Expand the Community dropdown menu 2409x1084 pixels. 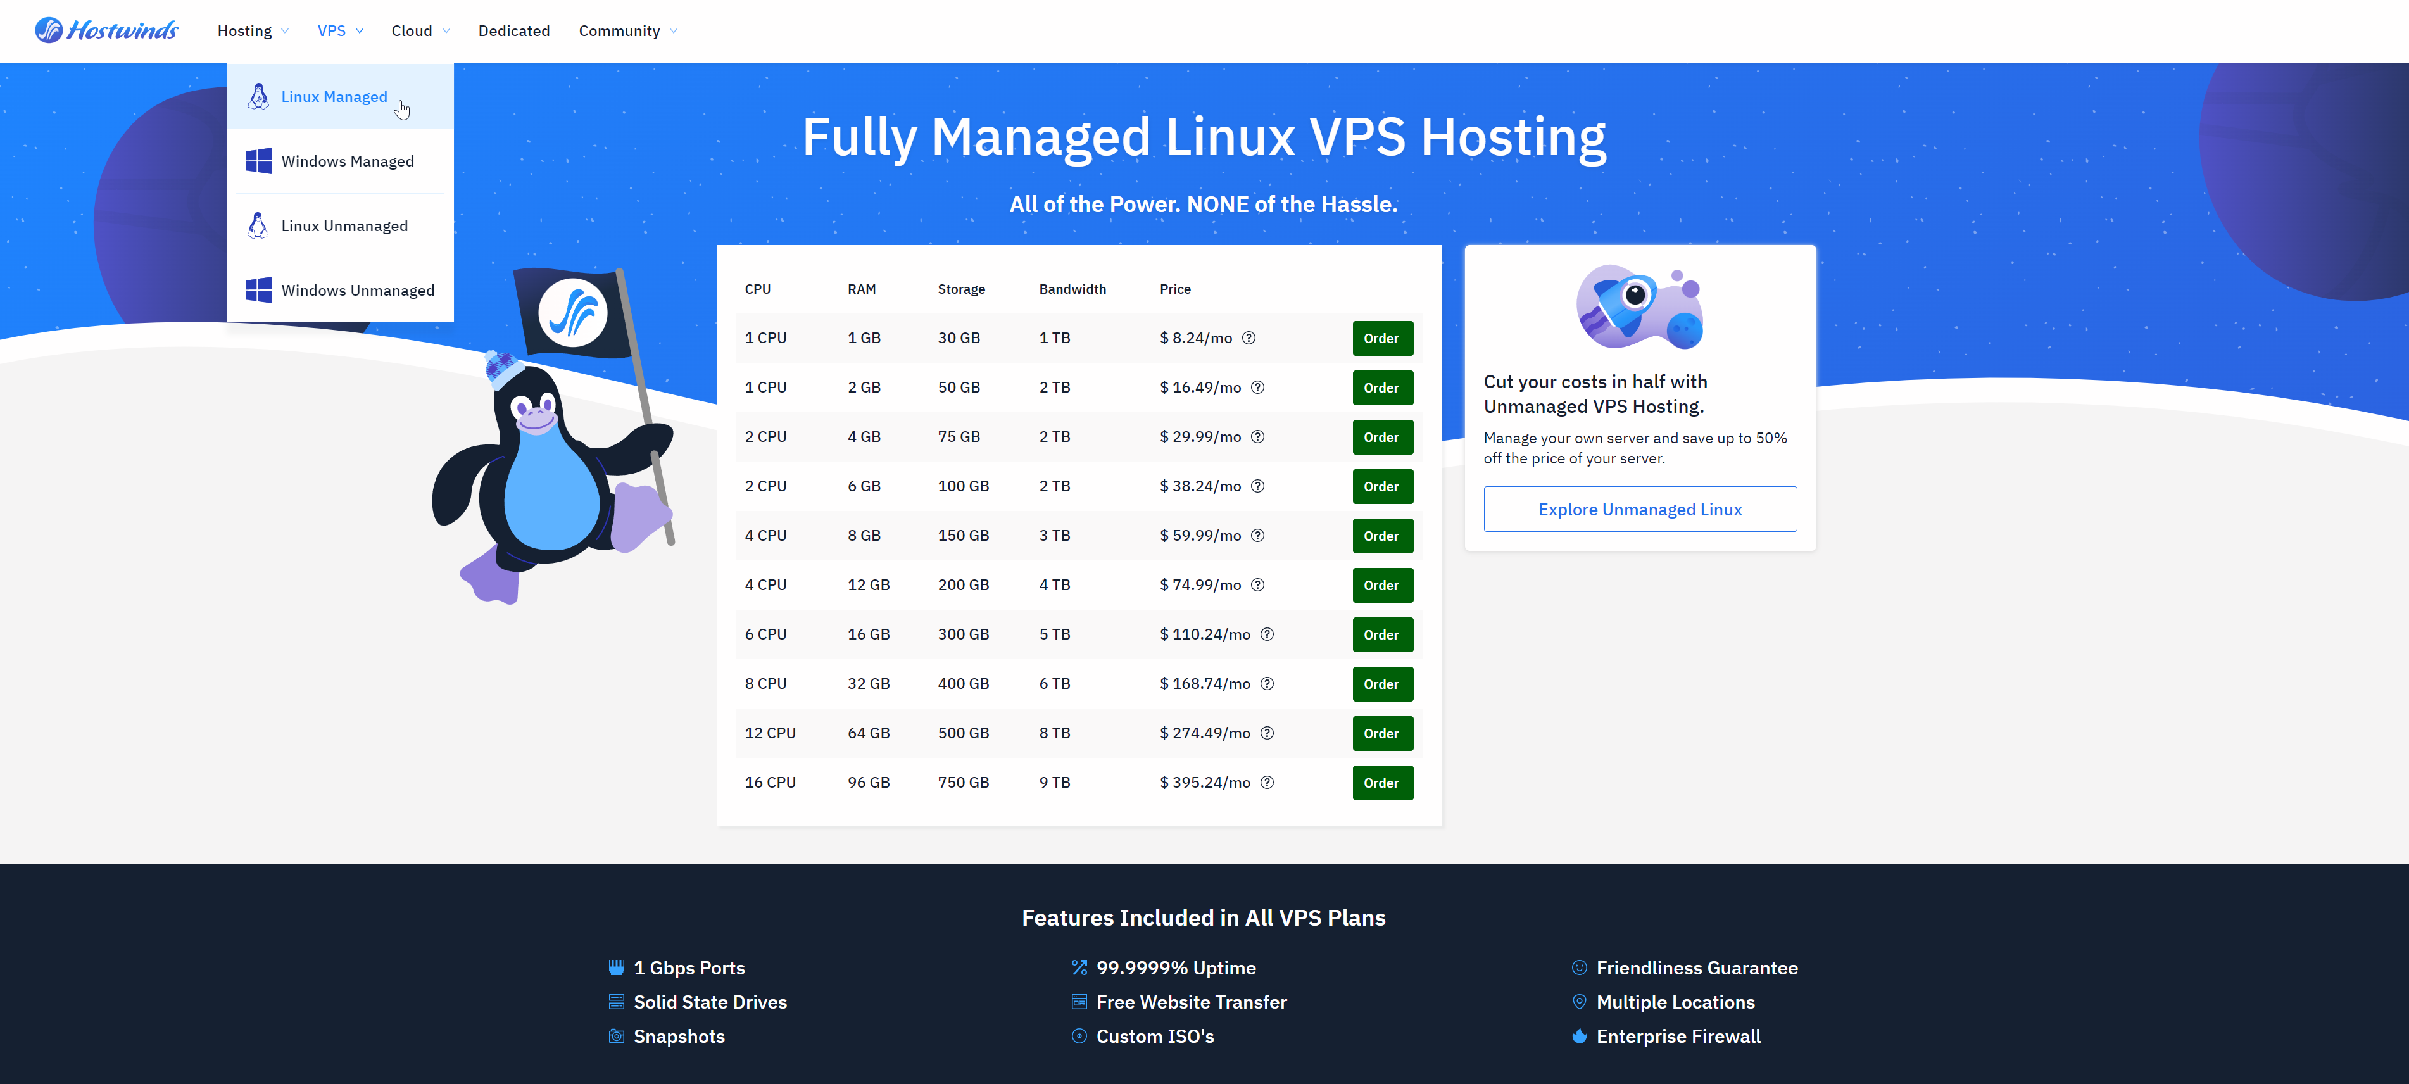pos(629,31)
